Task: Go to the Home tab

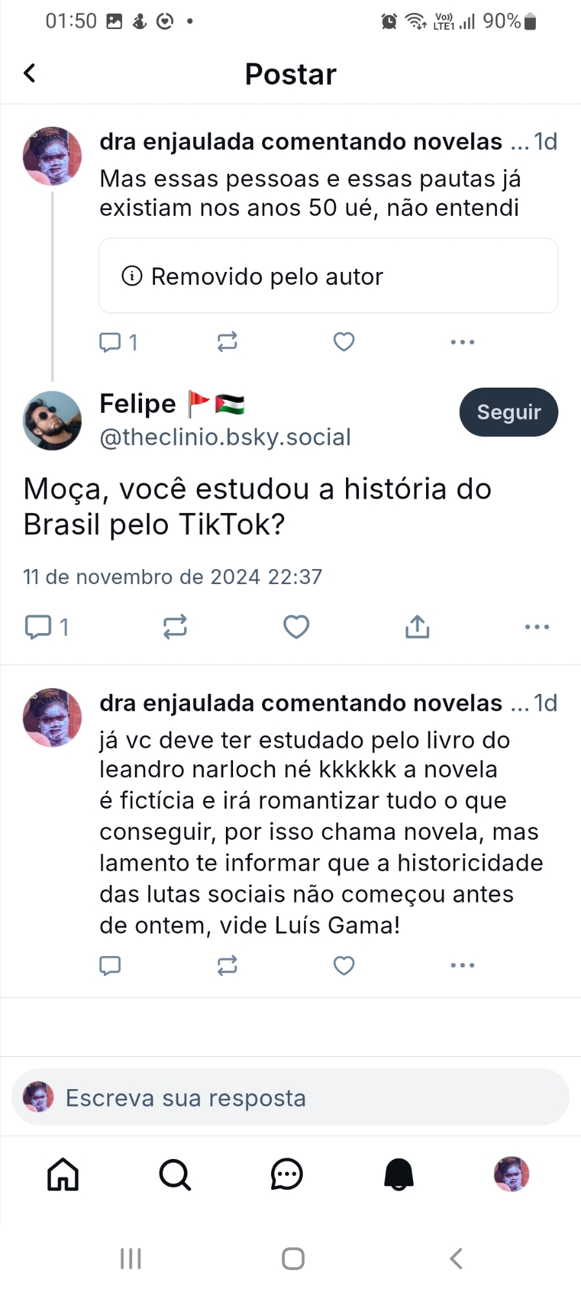Action: (63, 1174)
